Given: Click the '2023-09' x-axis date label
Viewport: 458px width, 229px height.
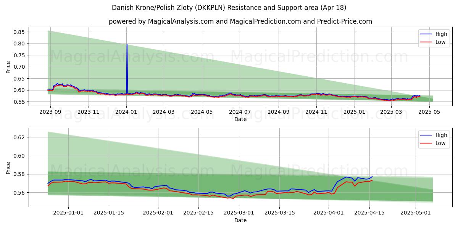Looking at the screenshot, I should 50,112.
